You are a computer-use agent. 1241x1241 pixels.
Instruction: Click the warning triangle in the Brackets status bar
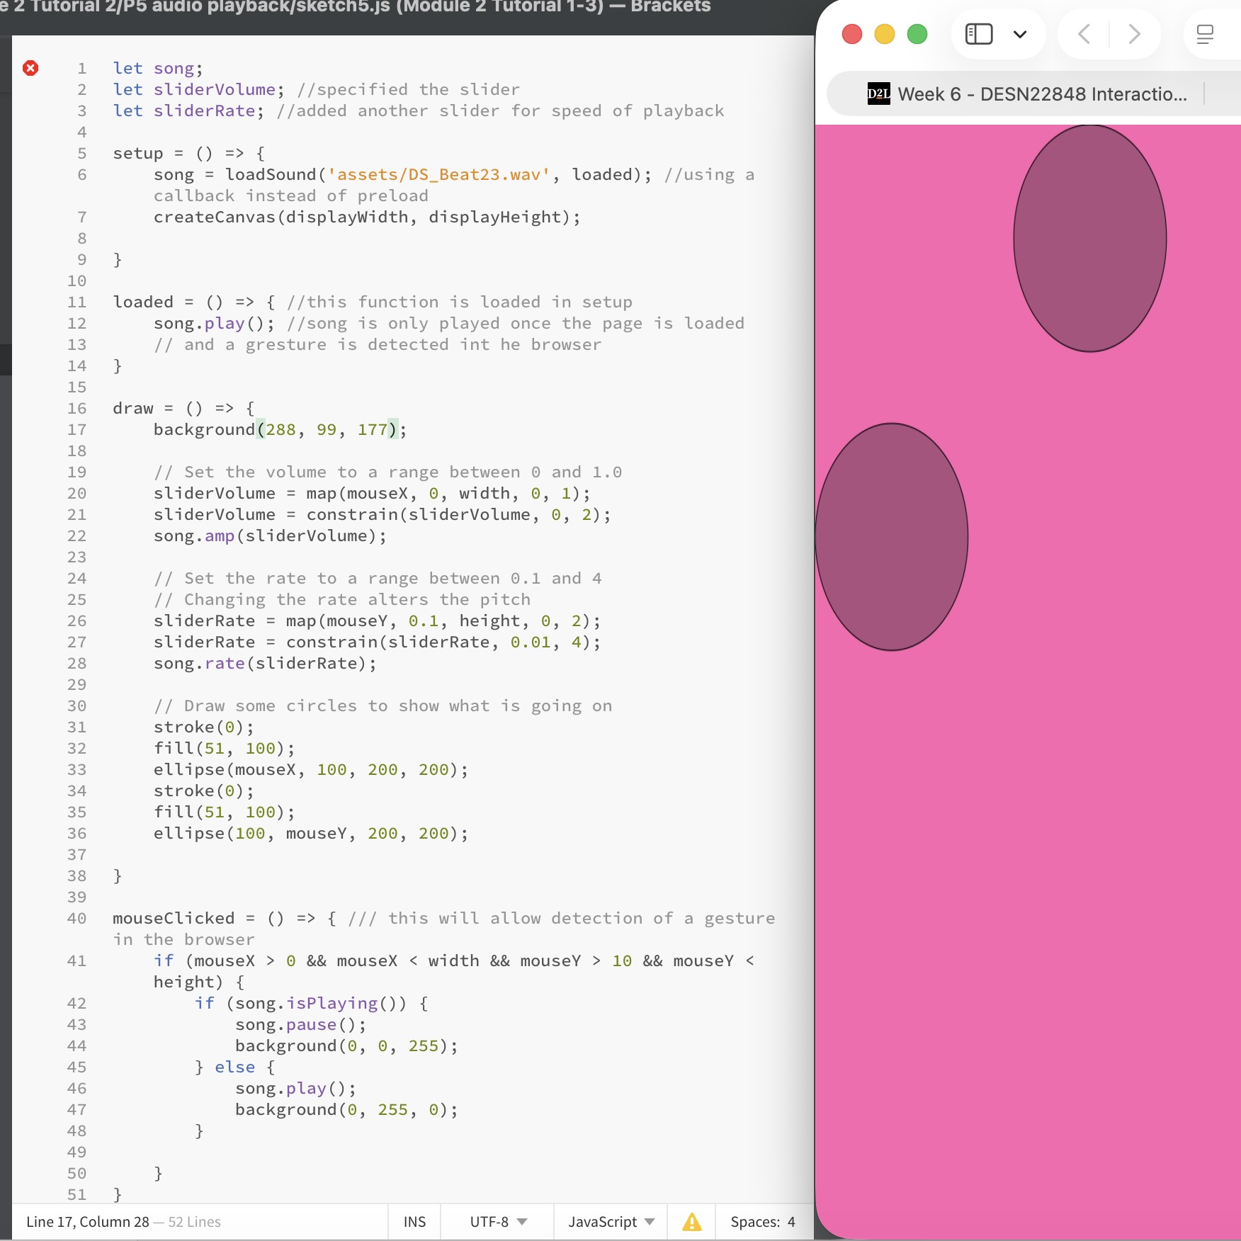coord(692,1222)
